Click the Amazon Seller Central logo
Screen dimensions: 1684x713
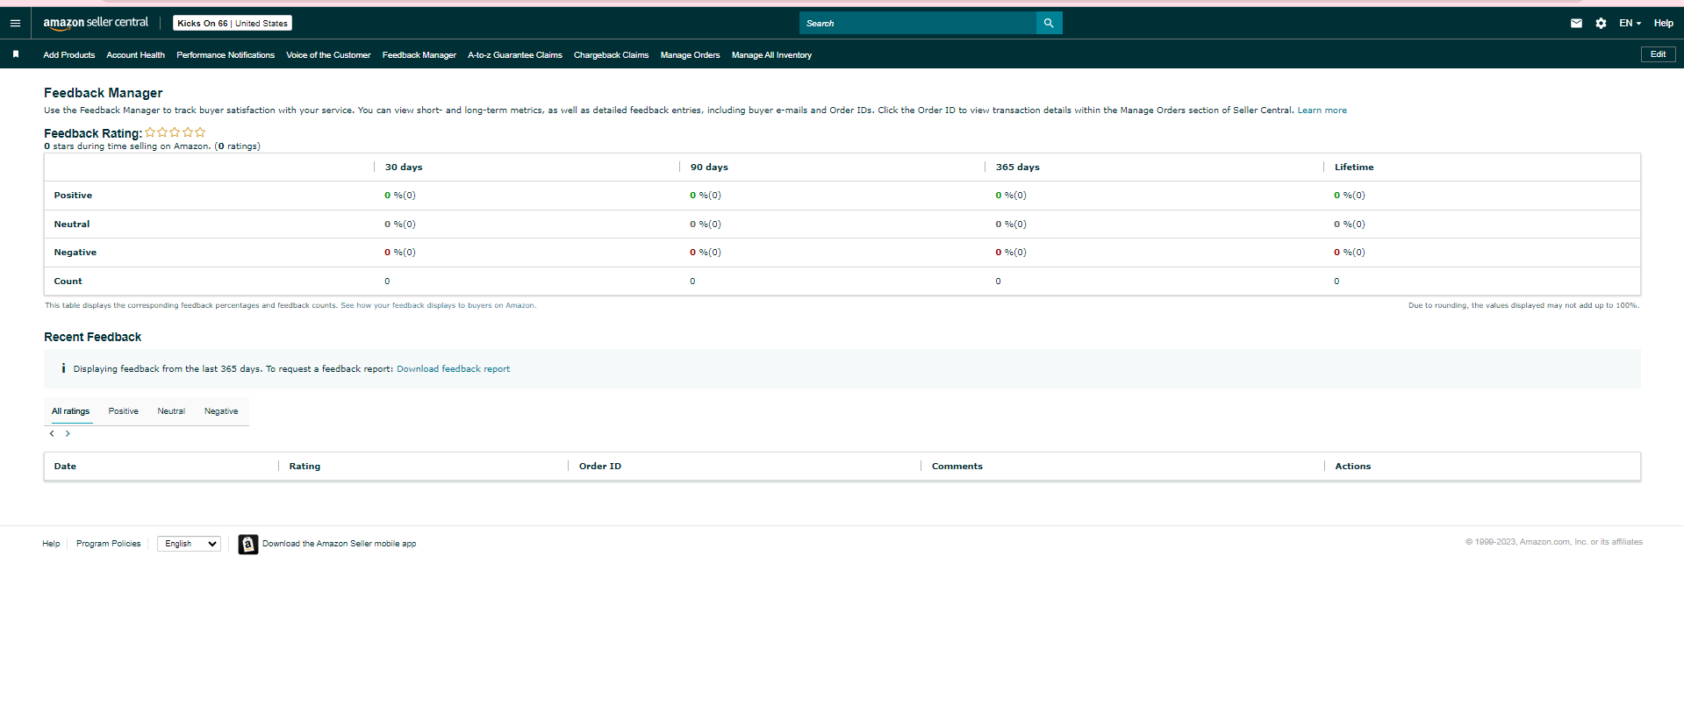(x=96, y=23)
